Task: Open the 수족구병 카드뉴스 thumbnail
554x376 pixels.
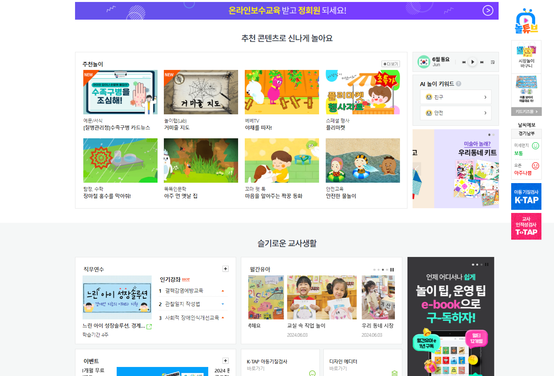Action: 120,92
